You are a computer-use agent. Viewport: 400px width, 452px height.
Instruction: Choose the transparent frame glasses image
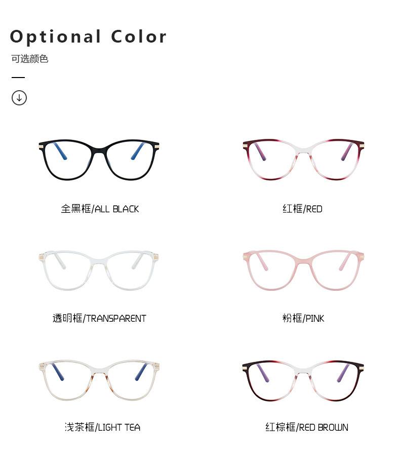[x=99, y=270]
